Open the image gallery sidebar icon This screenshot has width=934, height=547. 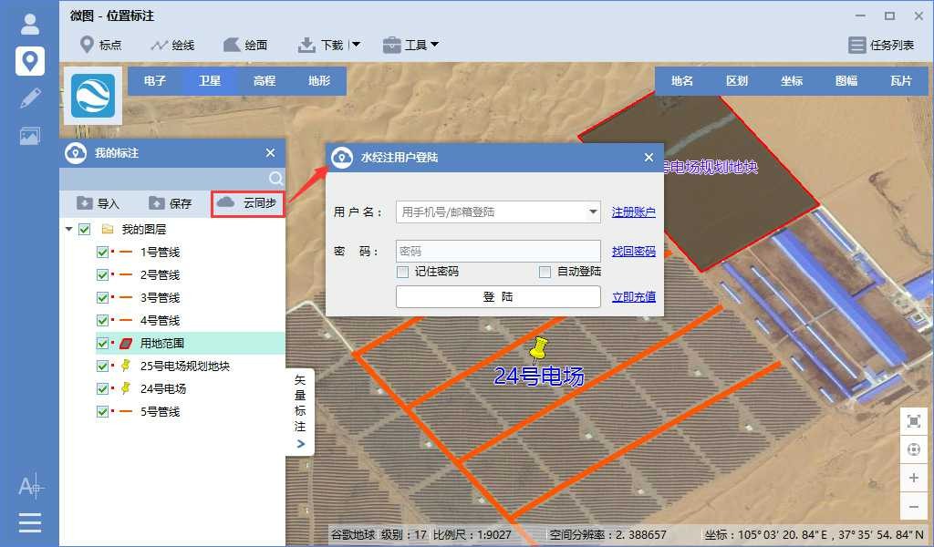(x=30, y=136)
